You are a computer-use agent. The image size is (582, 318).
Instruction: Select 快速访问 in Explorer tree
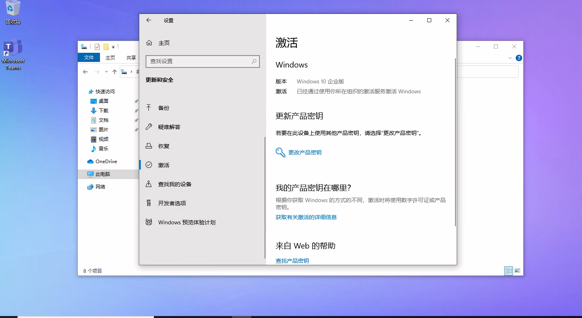105,91
